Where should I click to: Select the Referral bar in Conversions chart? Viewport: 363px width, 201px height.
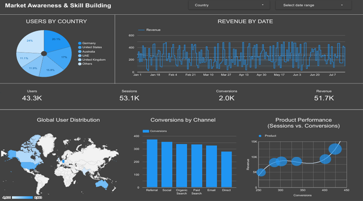(x=152, y=162)
